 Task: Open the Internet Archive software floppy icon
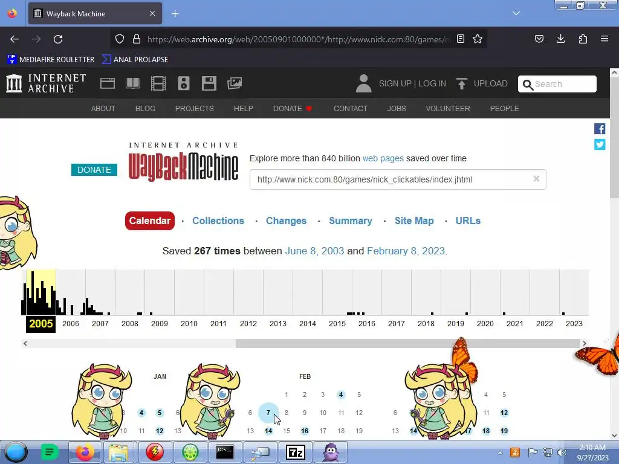click(209, 83)
